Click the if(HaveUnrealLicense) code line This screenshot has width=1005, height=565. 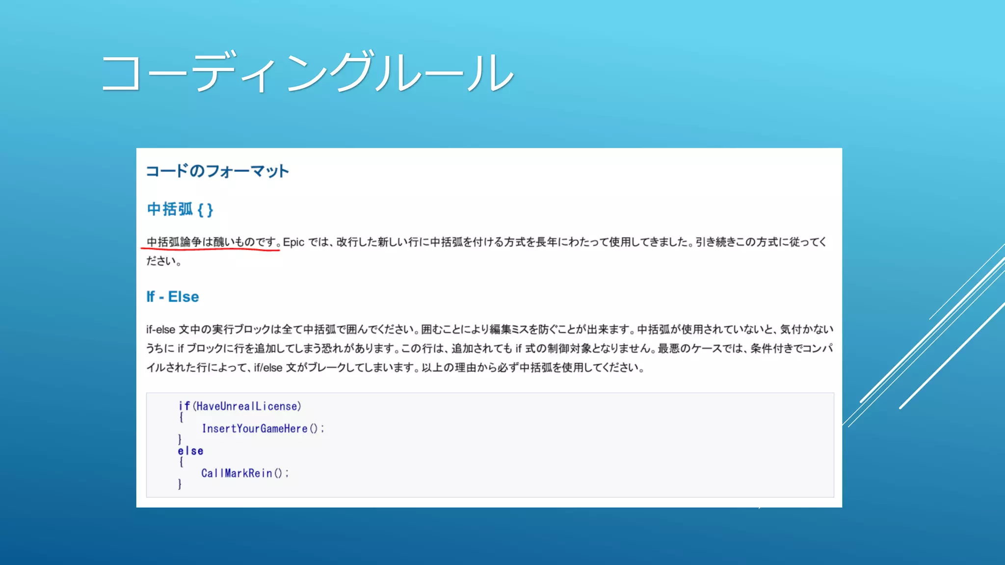239,406
